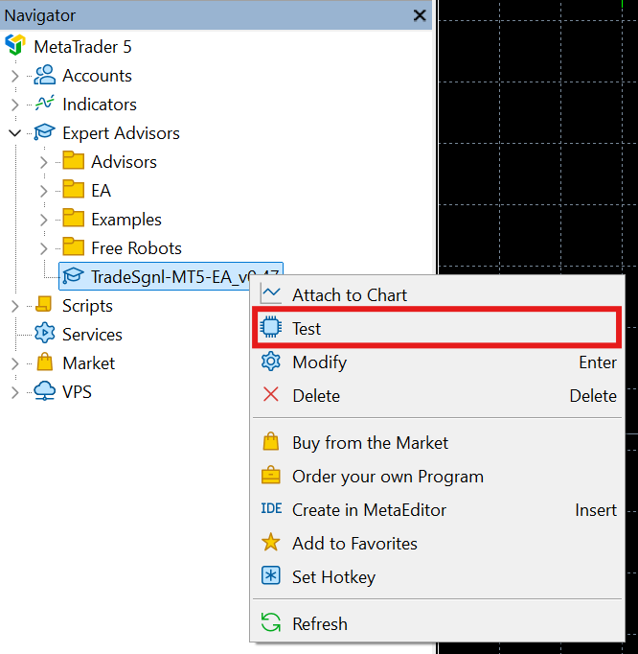
Task: Select the 'Free Robots' folder label
Action: (137, 248)
